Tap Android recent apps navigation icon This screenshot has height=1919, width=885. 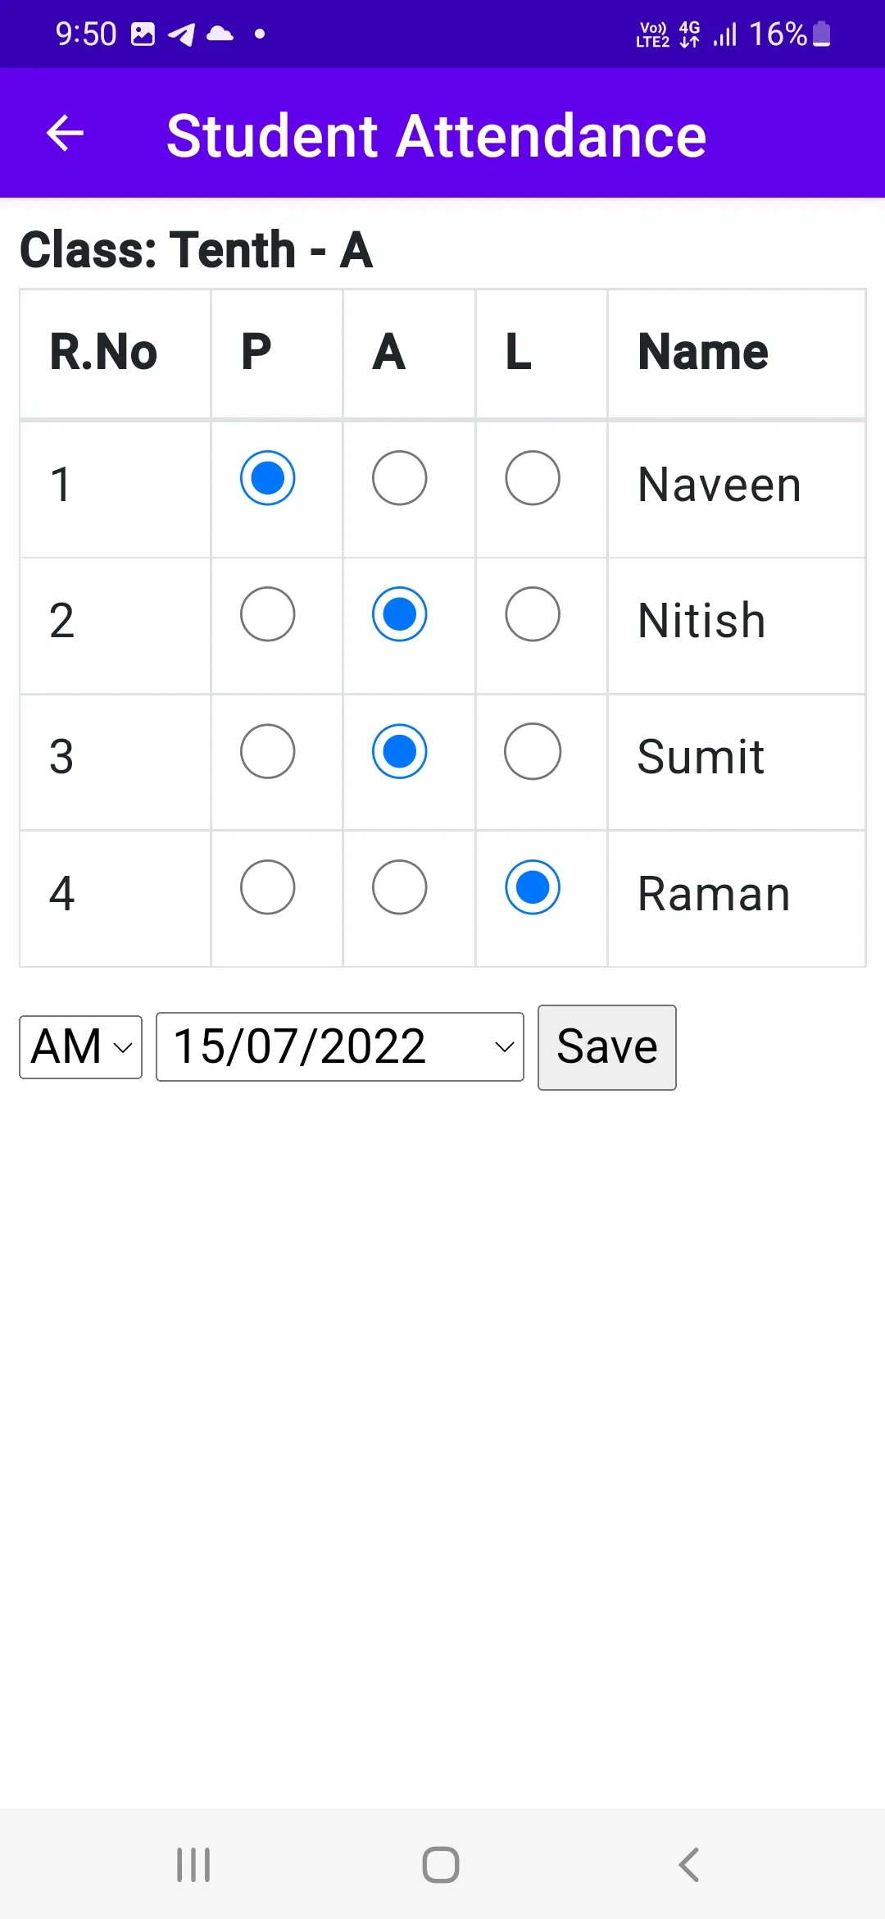[193, 1865]
